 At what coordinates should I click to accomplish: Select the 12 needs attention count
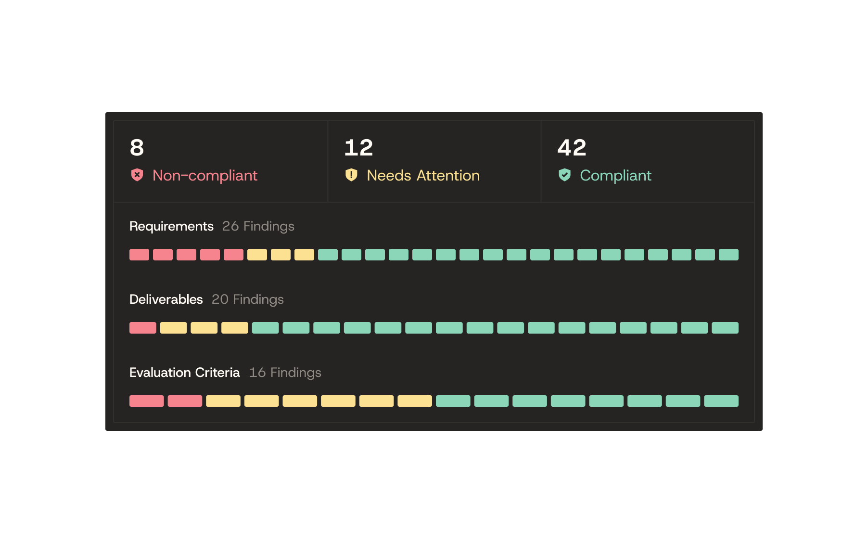click(358, 147)
